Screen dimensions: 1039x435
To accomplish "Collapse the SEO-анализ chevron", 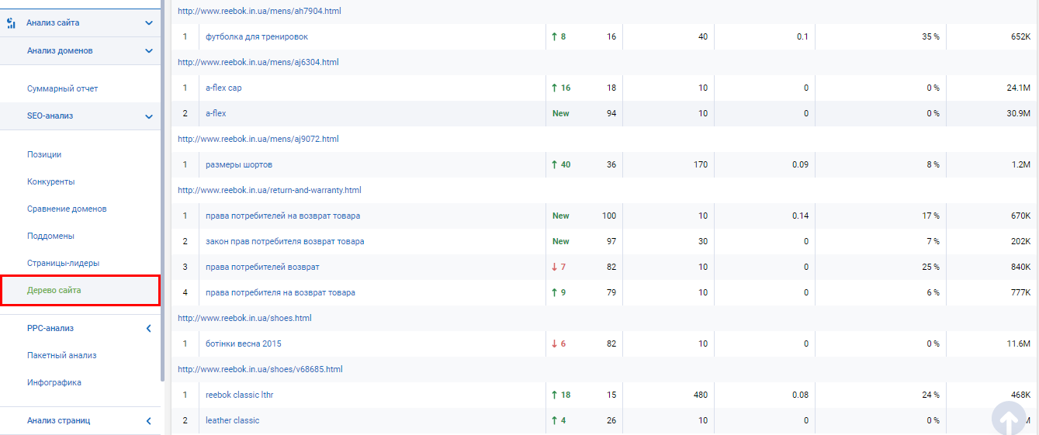I will tap(149, 116).
